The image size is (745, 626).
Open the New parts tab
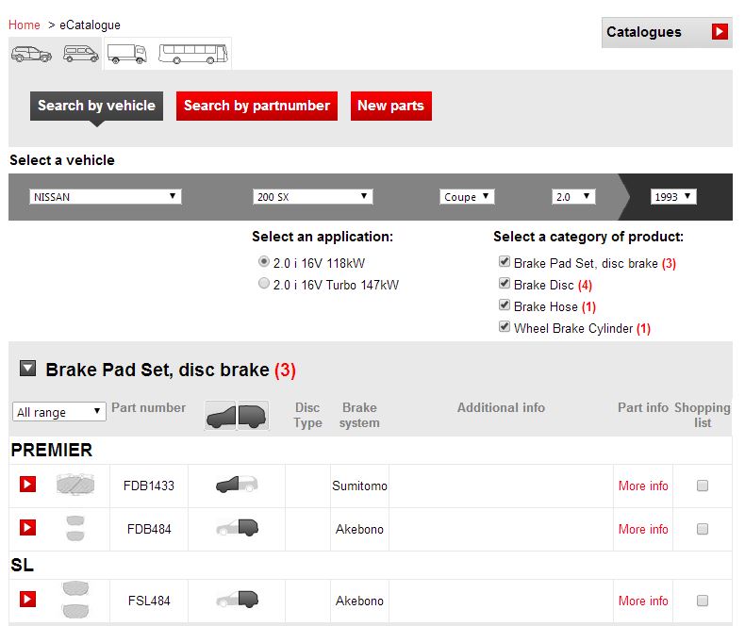click(390, 106)
